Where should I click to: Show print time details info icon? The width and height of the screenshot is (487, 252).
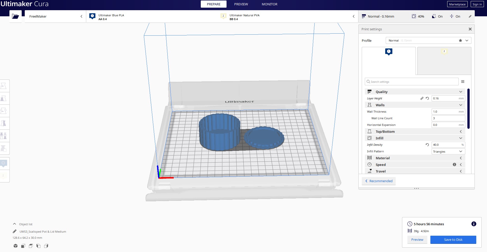tap(474, 224)
